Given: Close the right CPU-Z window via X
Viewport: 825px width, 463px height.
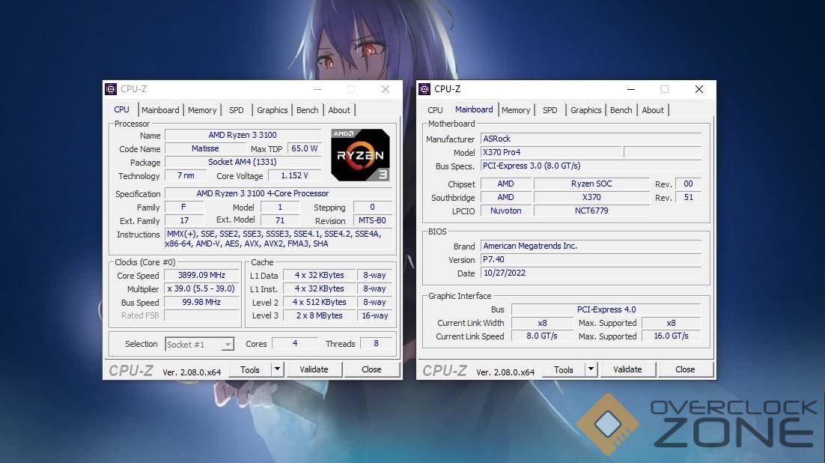Looking at the screenshot, I should point(698,89).
